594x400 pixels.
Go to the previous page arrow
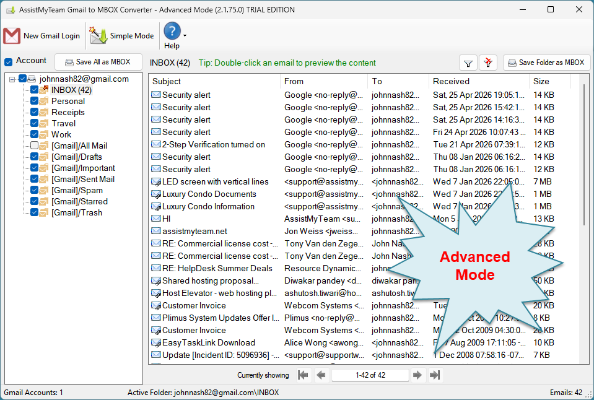pyautogui.click(x=321, y=375)
